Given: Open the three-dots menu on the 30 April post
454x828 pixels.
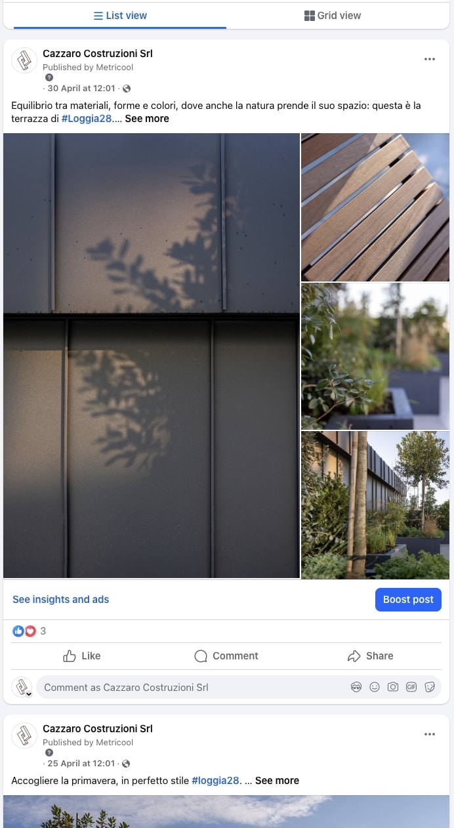Looking at the screenshot, I should click(430, 59).
